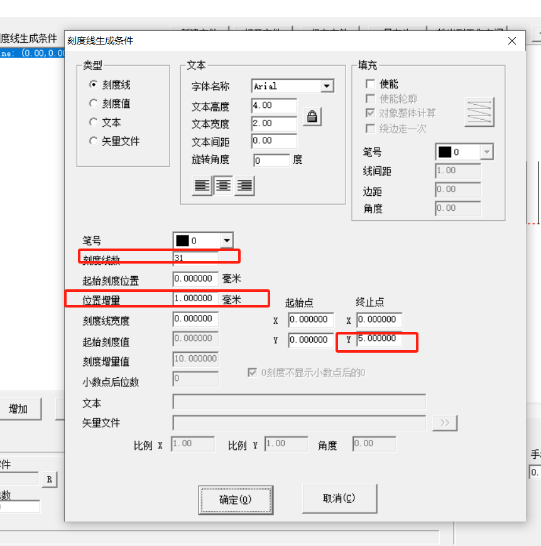Click the 终止点 Y field showing 5.000000
Image resolution: width=541 pixels, height=546 pixels.
[380, 339]
